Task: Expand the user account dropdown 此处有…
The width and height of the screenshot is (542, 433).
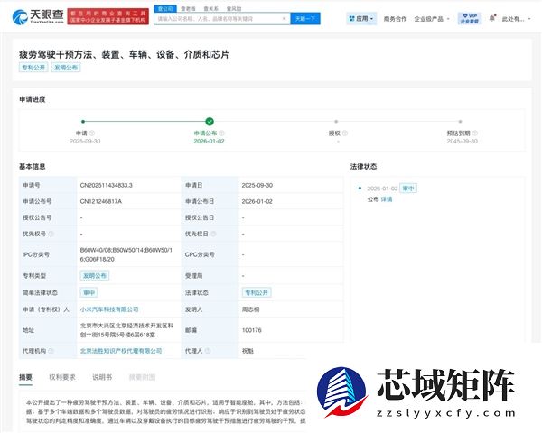Action: [x=516, y=19]
